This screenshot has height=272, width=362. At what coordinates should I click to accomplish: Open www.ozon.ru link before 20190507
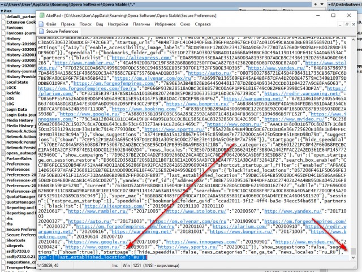coord(96,247)
